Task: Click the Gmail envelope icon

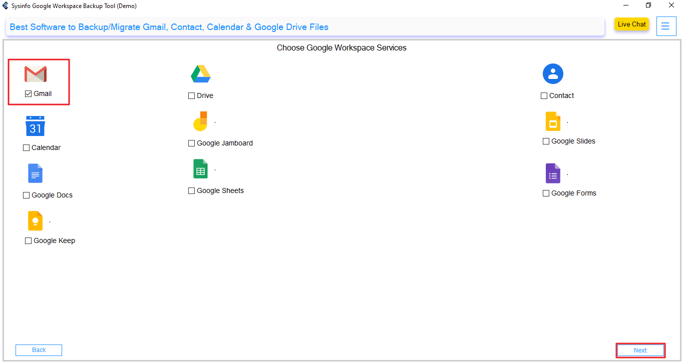Action: click(x=36, y=74)
